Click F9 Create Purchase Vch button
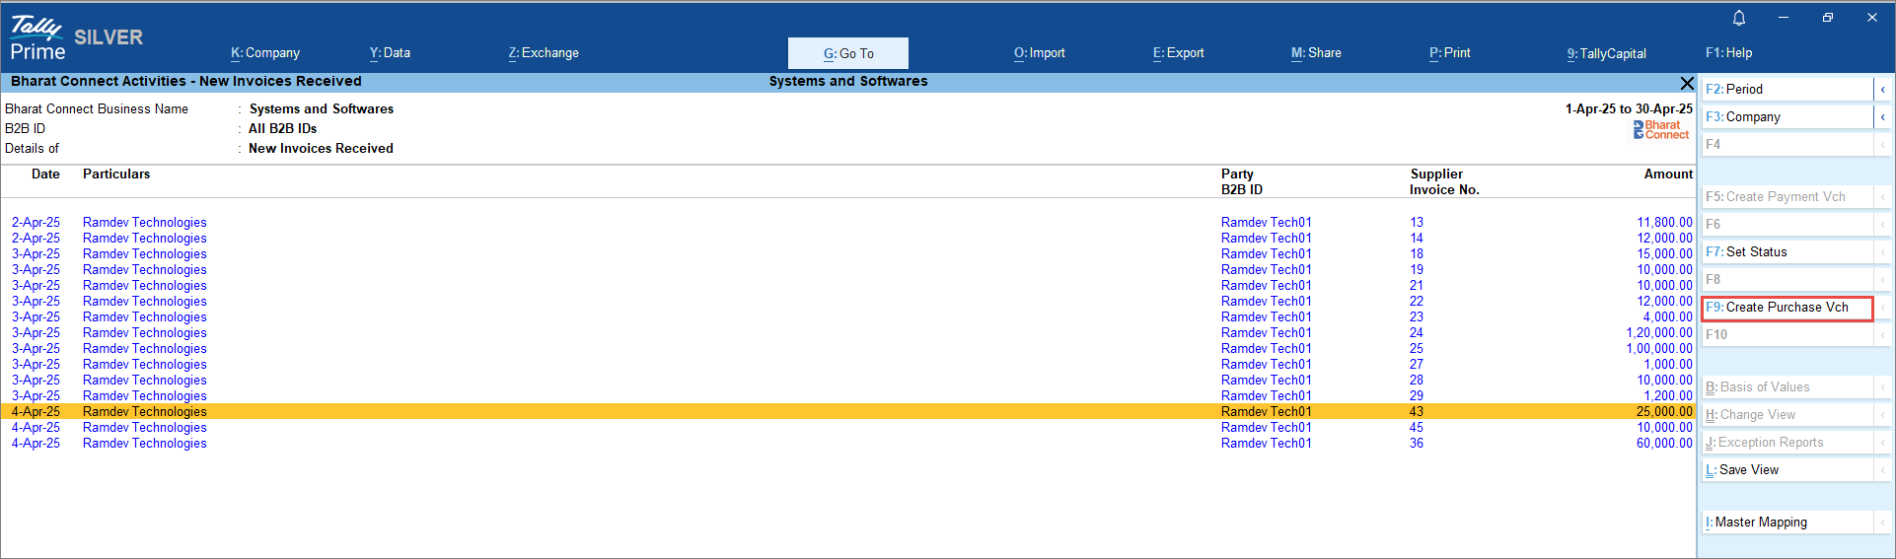The image size is (1896, 559). coord(1787,308)
